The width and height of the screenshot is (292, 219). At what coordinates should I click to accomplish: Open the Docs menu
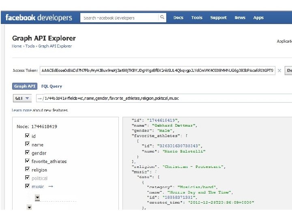point(178,18)
